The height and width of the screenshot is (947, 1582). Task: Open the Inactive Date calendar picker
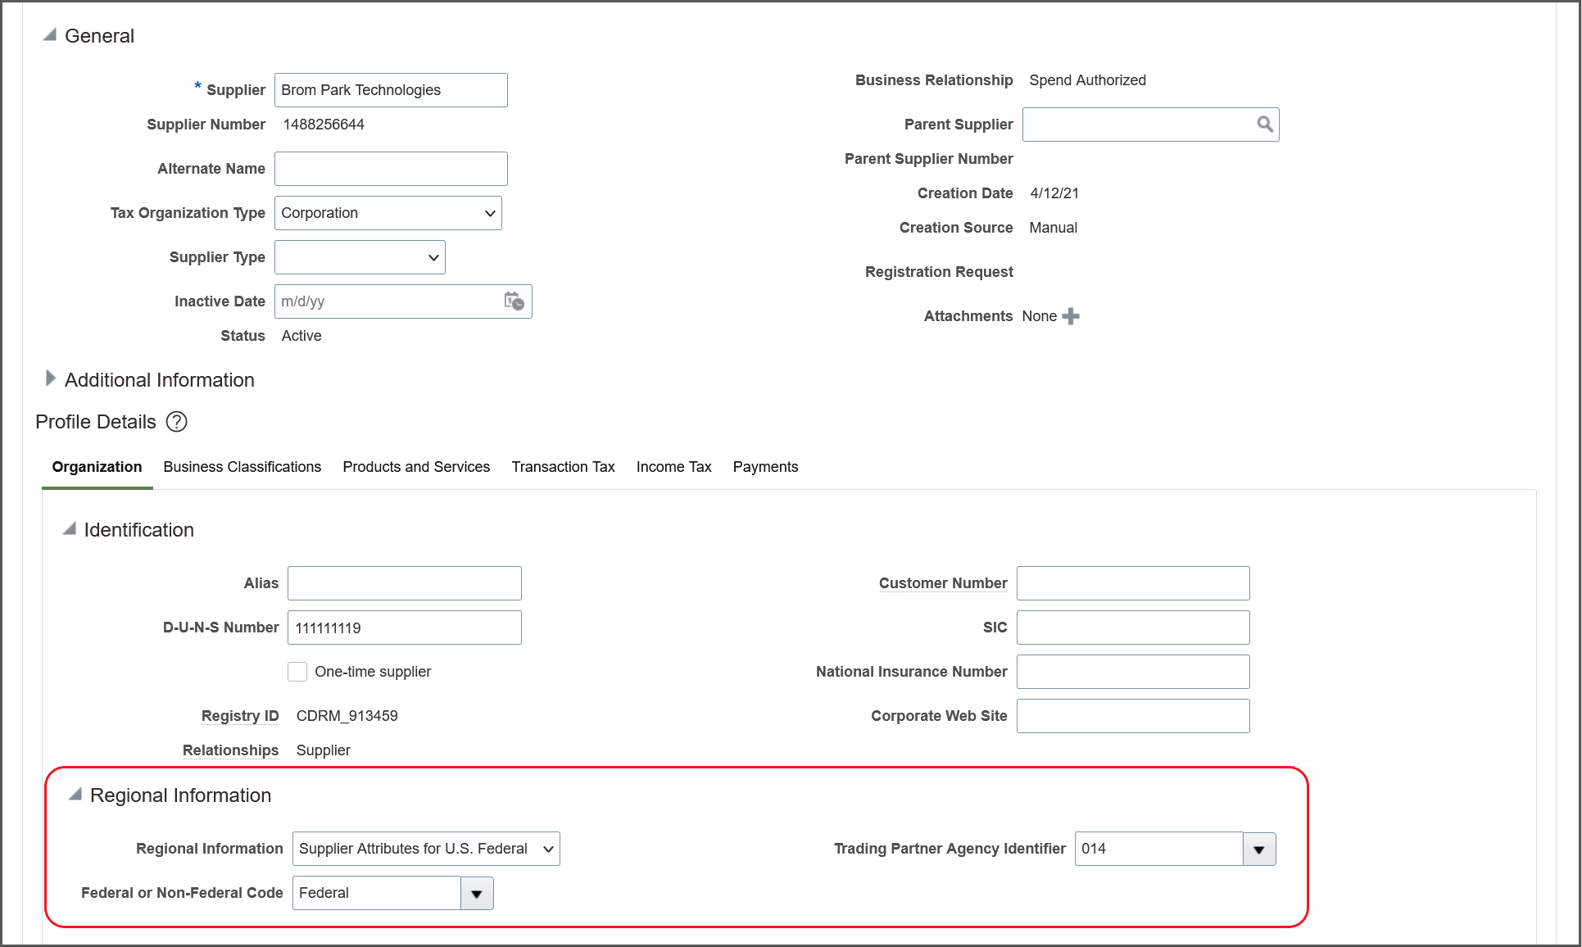(514, 301)
